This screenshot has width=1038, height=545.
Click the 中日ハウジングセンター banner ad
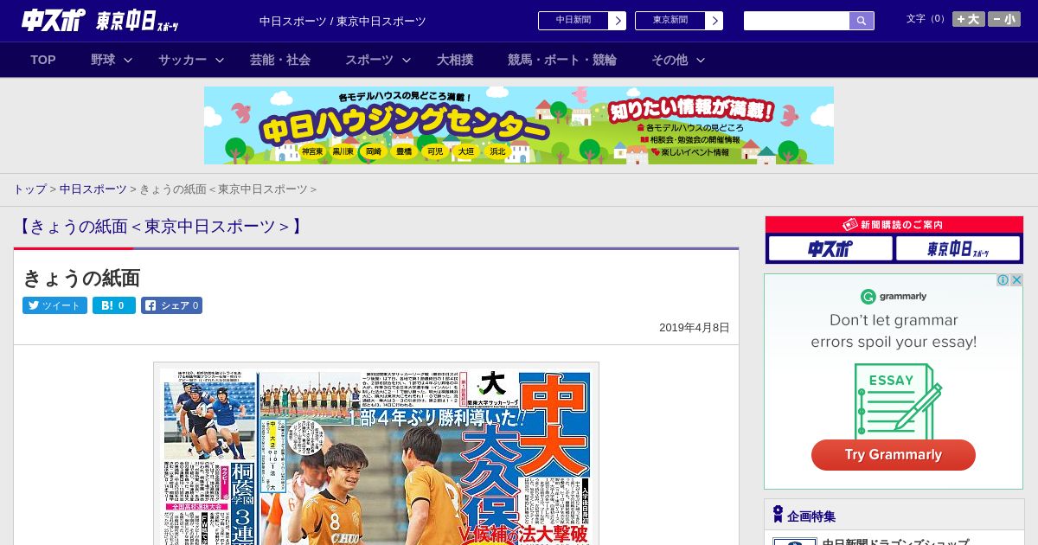pos(519,125)
